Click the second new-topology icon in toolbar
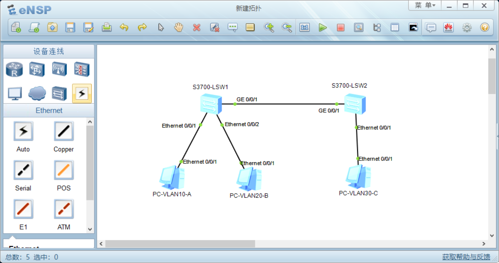Viewport: 499px width, 263px height. pos(34,27)
